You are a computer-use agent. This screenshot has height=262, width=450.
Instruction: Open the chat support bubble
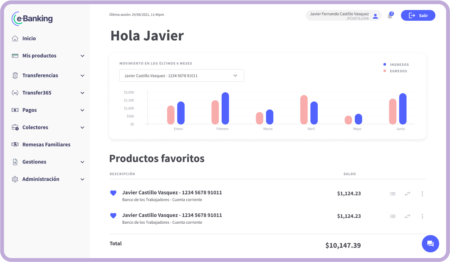(x=430, y=244)
